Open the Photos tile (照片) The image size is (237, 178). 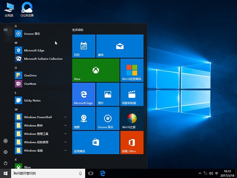click(x=107, y=94)
